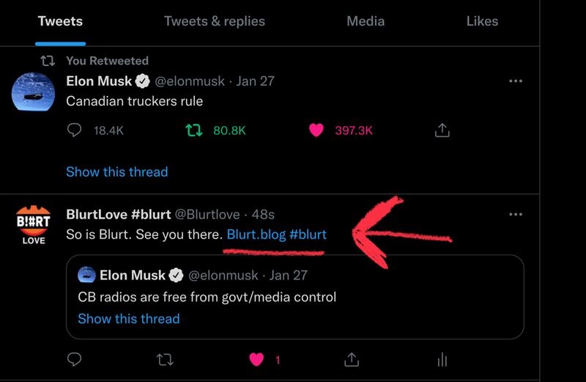Reply to the BlurtLove tweet
The image size is (586, 382).
[74, 359]
